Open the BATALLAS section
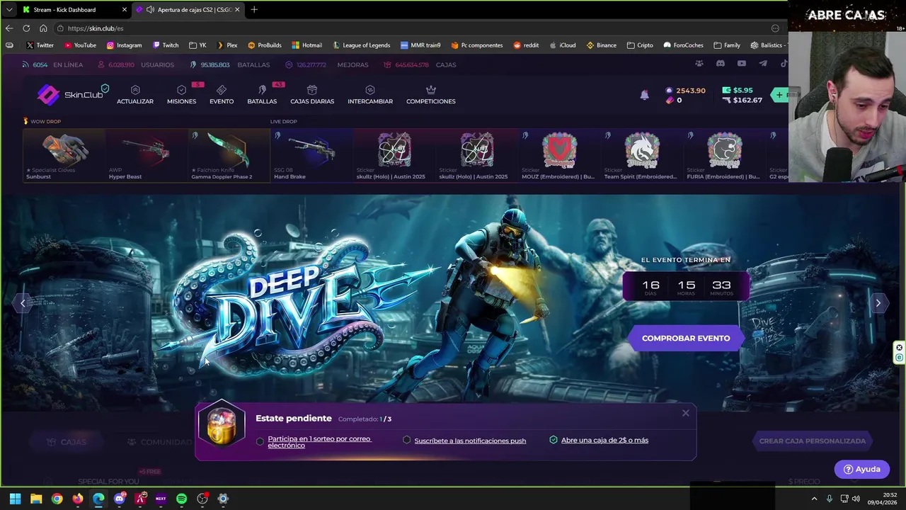Image resolution: width=906 pixels, height=510 pixels. (262, 95)
